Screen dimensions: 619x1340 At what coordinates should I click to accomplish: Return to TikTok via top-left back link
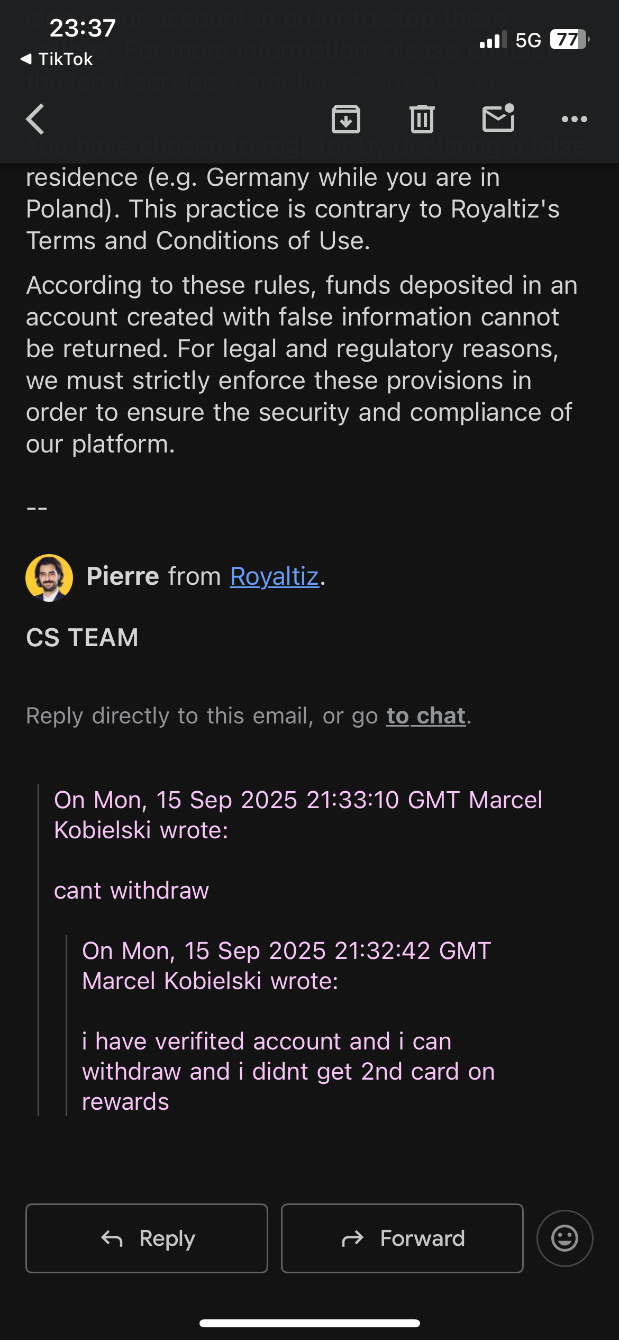tap(57, 59)
